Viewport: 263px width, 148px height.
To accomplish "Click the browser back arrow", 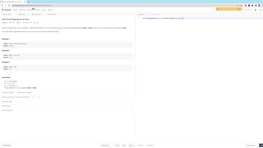I will click(2, 5).
